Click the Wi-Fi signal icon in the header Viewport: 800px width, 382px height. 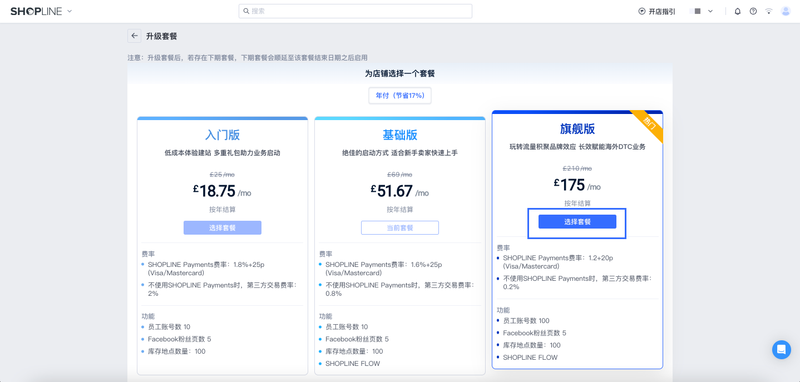769,11
